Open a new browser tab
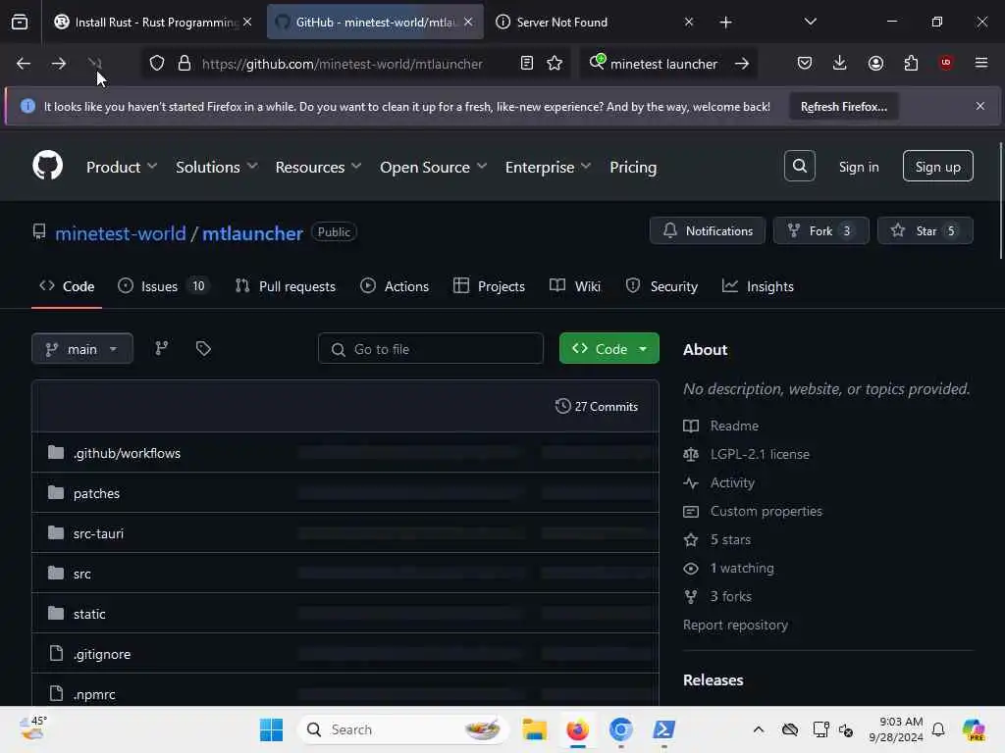This screenshot has width=1005, height=753. (725, 22)
